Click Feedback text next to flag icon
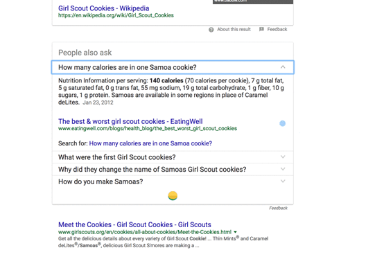The width and height of the screenshot is (384, 259). (277, 29)
